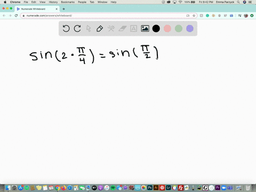The image size is (256, 192).
Task: Open Spotlight search magnifier icon
Action: click(238, 2)
